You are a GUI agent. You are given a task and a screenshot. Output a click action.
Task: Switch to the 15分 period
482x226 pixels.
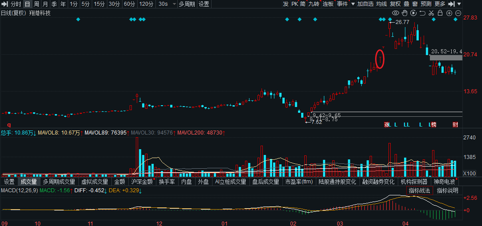tap(99, 4)
